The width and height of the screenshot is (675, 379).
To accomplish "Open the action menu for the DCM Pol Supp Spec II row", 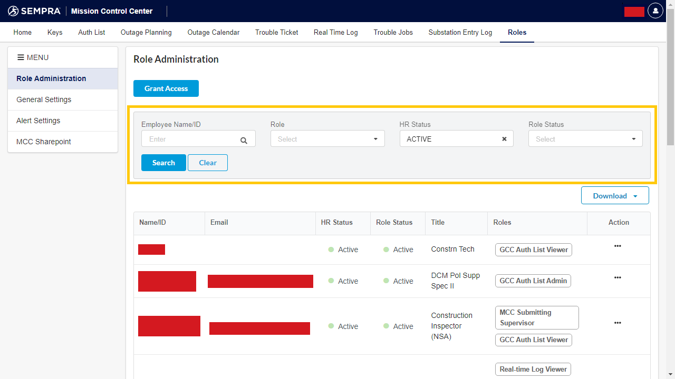I will (618, 278).
